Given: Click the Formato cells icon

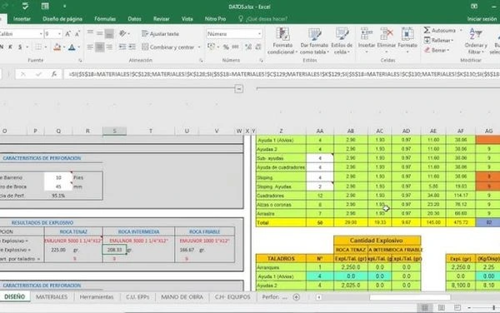Looking at the screenshot, I should [407, 33].
